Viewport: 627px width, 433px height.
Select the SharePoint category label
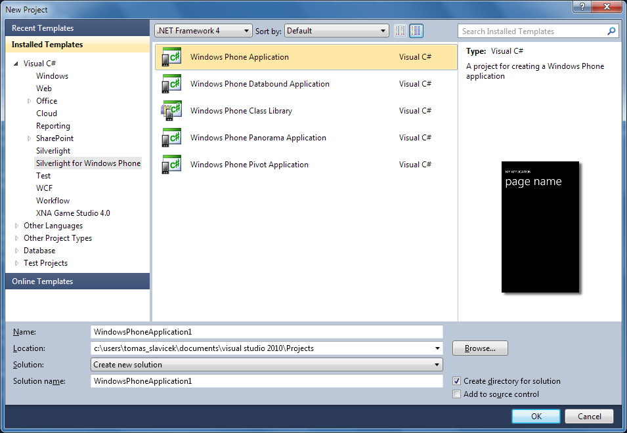(x=54, y=138)
